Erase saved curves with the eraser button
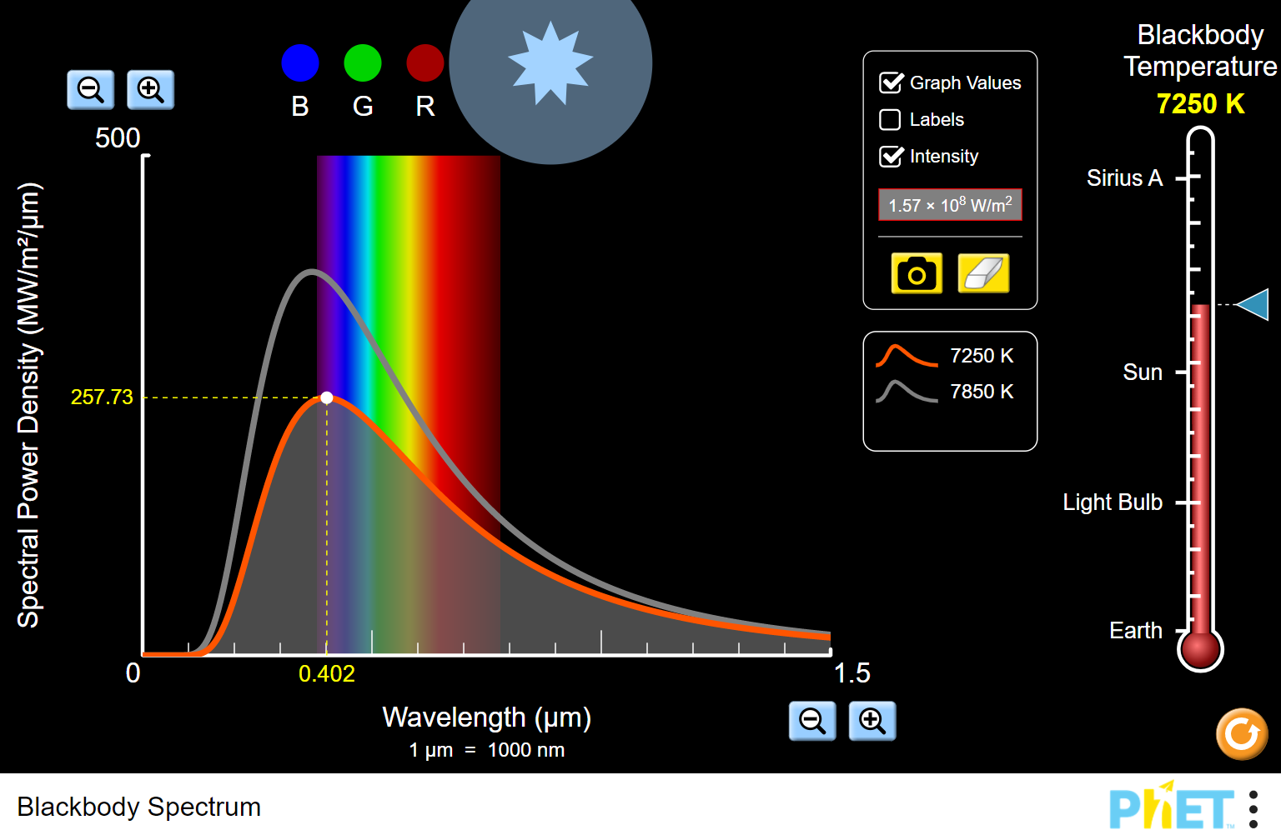Viewport: 1281px width, 840px height. pyautogui.click(x=983, y=273)
